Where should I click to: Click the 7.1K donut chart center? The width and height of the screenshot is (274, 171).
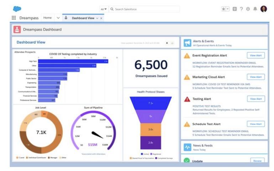(41, 132)
